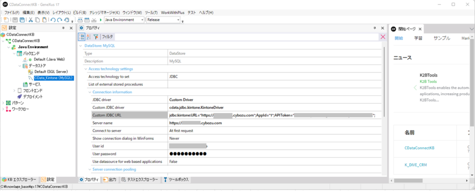Pin the 設定 panel with pushpin icon
The width and height of the screenshot is (475, 191).
63,28
